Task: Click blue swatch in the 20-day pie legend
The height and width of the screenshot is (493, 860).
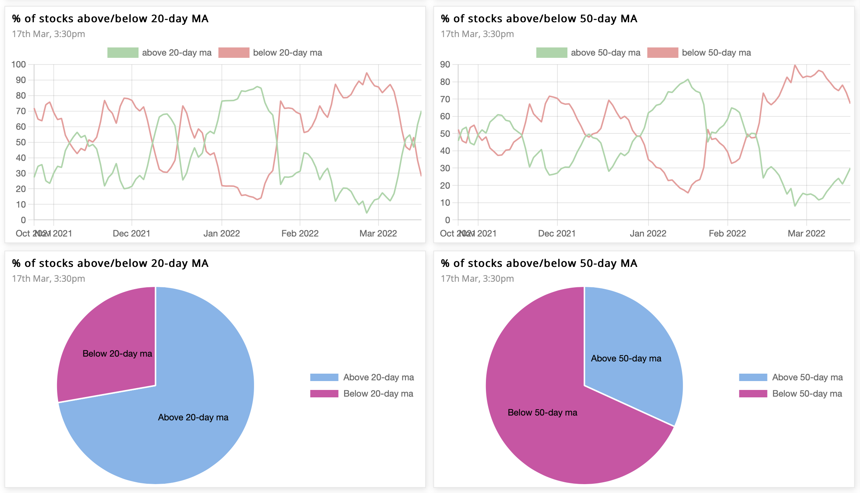Action: click(x=324, y=377)
